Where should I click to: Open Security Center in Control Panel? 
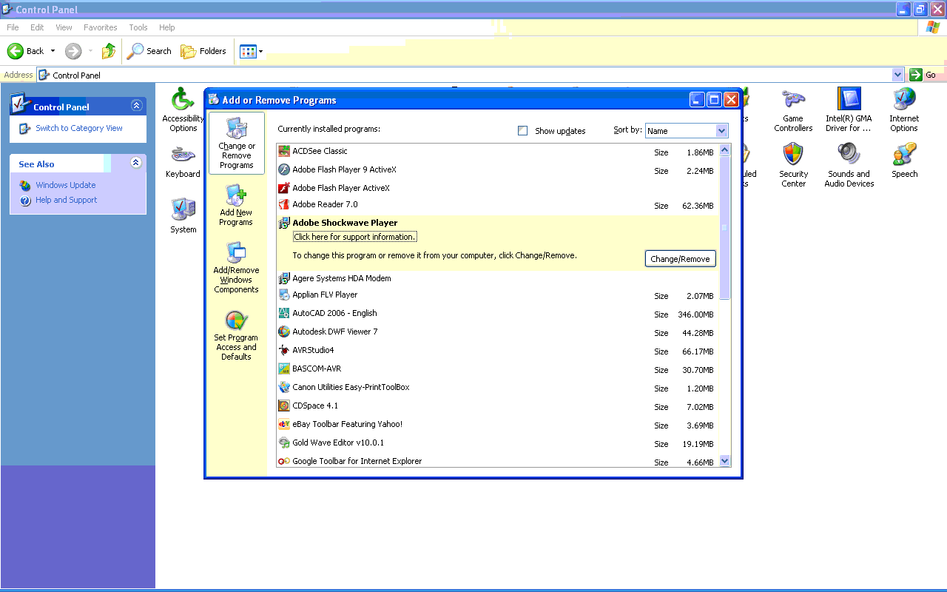[x=793, y=165]
